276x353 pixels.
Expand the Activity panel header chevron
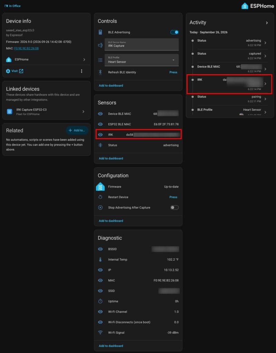267,23
